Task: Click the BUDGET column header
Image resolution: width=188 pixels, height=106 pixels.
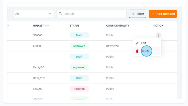Action: coord(38,25)
